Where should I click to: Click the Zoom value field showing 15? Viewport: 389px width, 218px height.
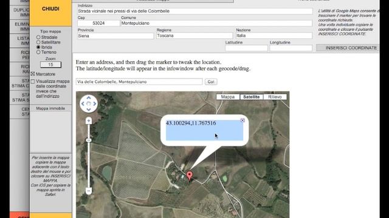[50, 65]
